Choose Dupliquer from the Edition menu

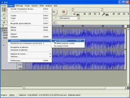click(30, 37)
